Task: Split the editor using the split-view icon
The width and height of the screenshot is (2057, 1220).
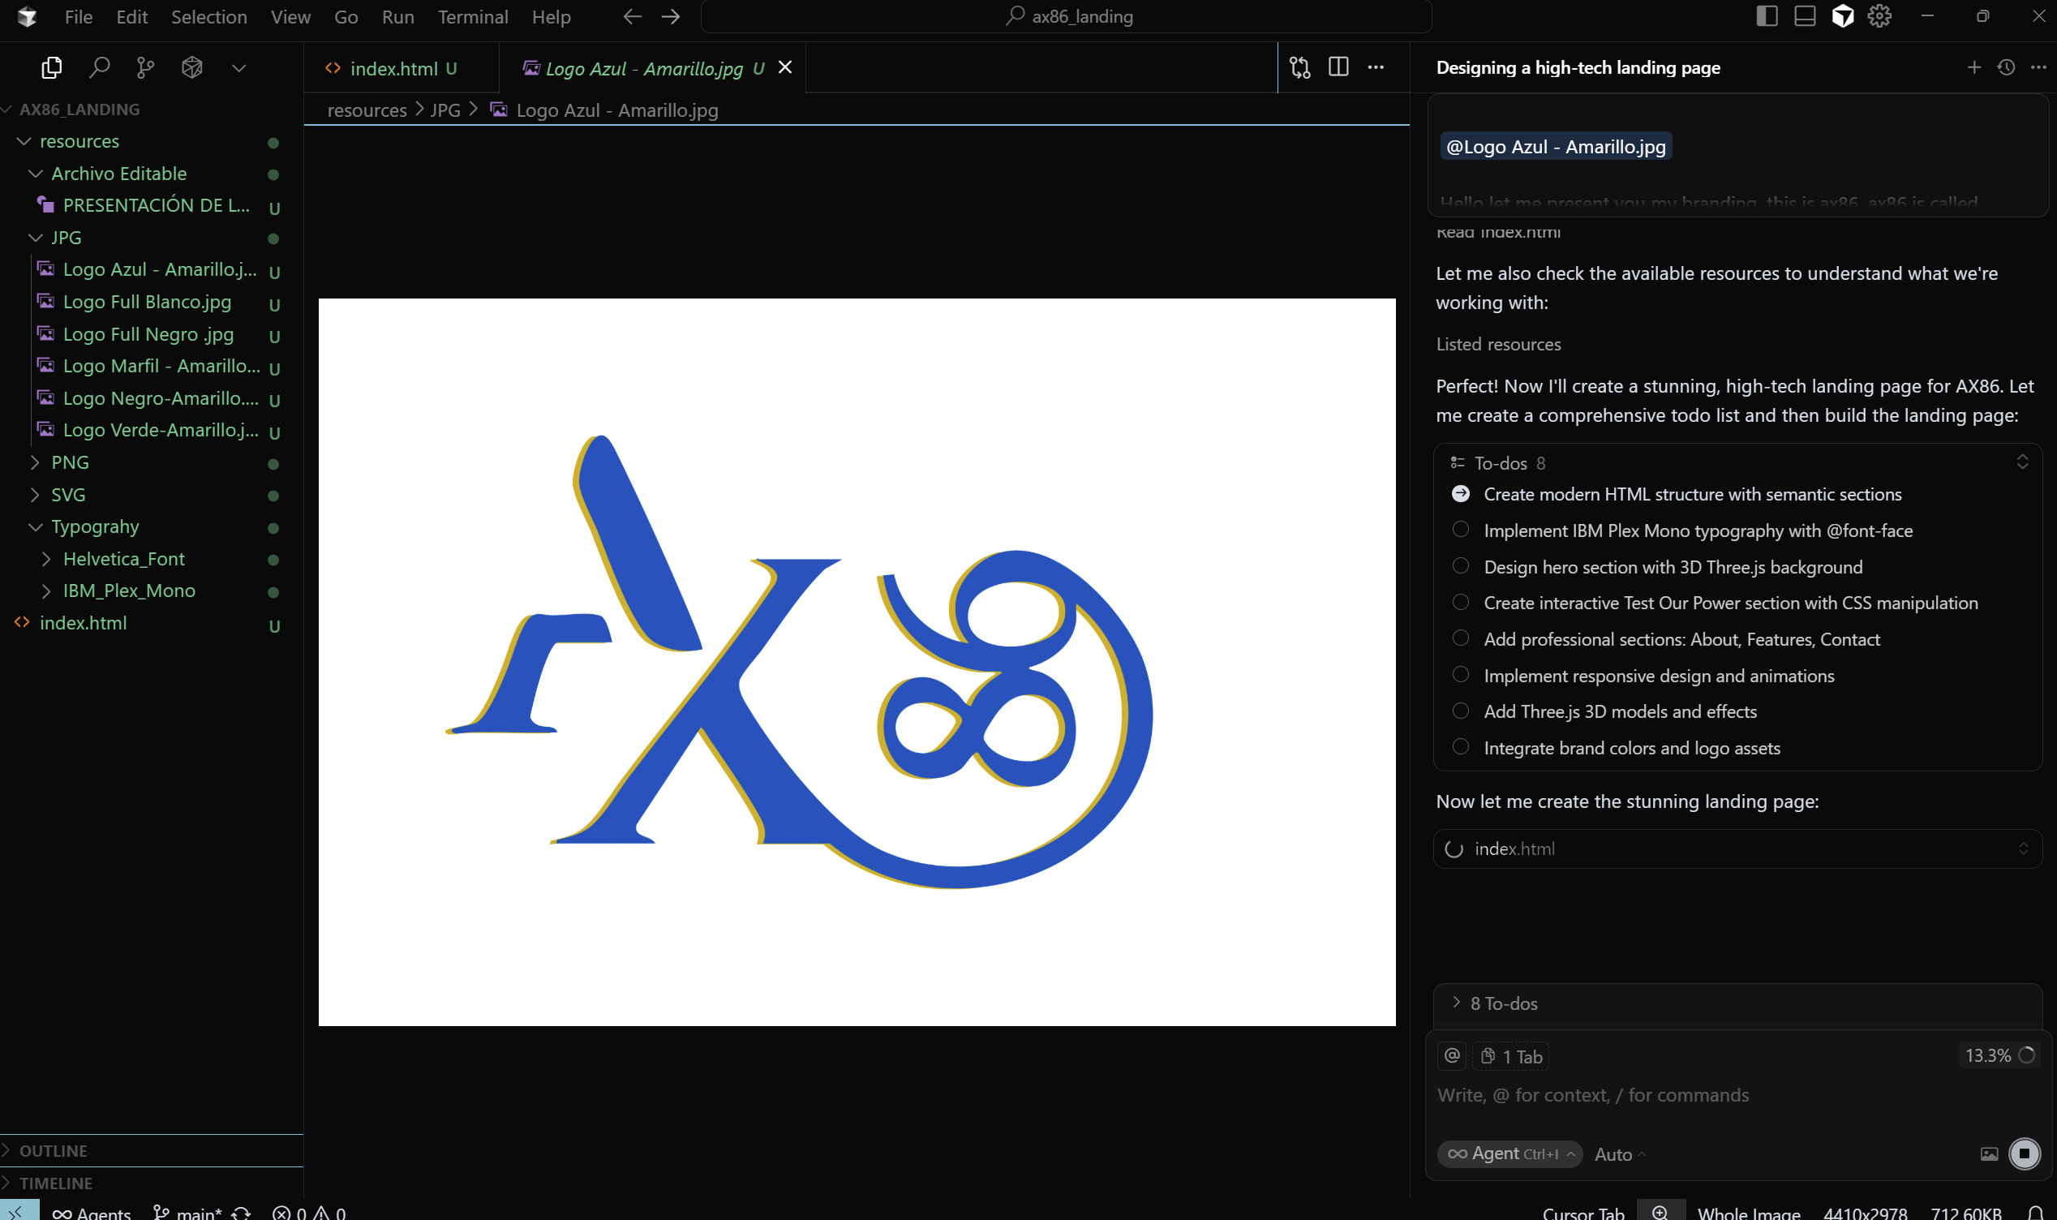Action: pos(1338,67)
